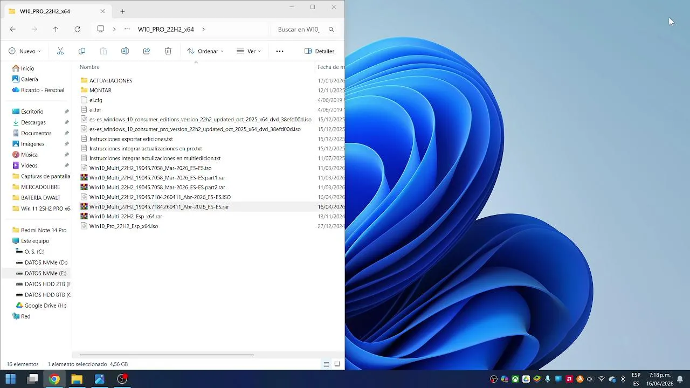The image size is (690, 388).
Task: Open Wi-Fi network icon in tray
Action: (x=602, y=379)
